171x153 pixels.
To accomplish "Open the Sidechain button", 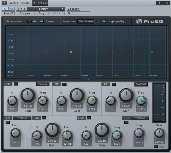I will (x=73, y=9).
